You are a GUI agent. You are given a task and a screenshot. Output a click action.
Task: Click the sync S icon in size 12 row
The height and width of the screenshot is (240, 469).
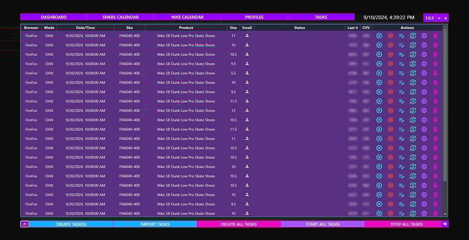[x=413, y=110]
